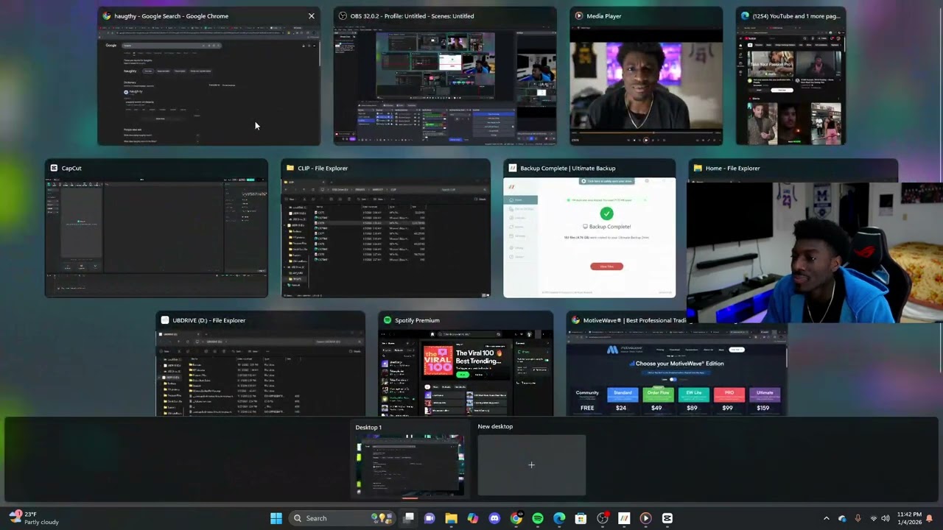Switch to the MotiveWave browser window
Screen dimensions: 943x530
(676, 364)
